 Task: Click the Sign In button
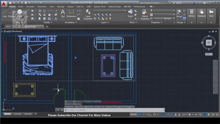coord(177,3)
